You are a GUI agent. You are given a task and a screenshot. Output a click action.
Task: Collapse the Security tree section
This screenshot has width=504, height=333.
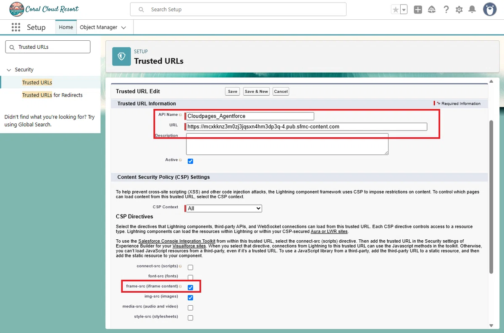(x=9, y=70)
